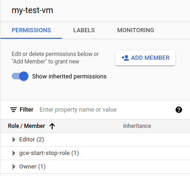Expand the gce-start-stop-role (1) arrow

coord(14,153)
